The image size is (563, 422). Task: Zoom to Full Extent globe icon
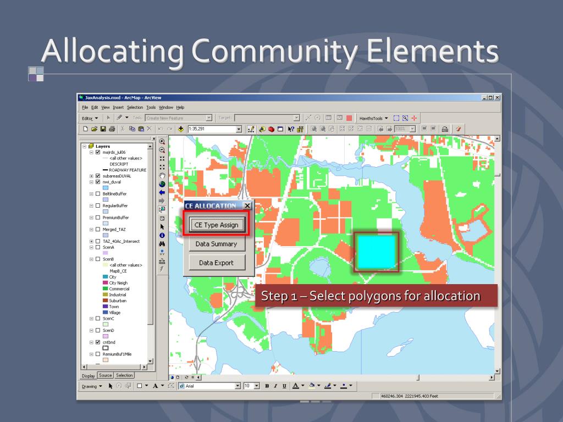pos(162,184)
